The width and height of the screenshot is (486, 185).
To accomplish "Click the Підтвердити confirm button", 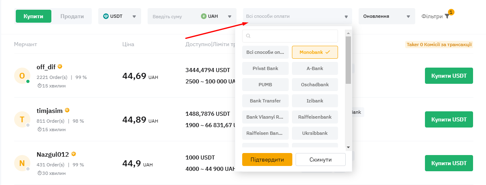I will click(x=267, y=159).
